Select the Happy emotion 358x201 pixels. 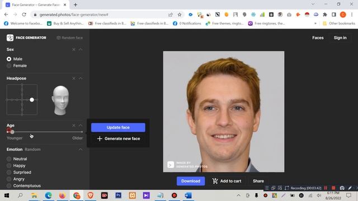tap(9, 166)
